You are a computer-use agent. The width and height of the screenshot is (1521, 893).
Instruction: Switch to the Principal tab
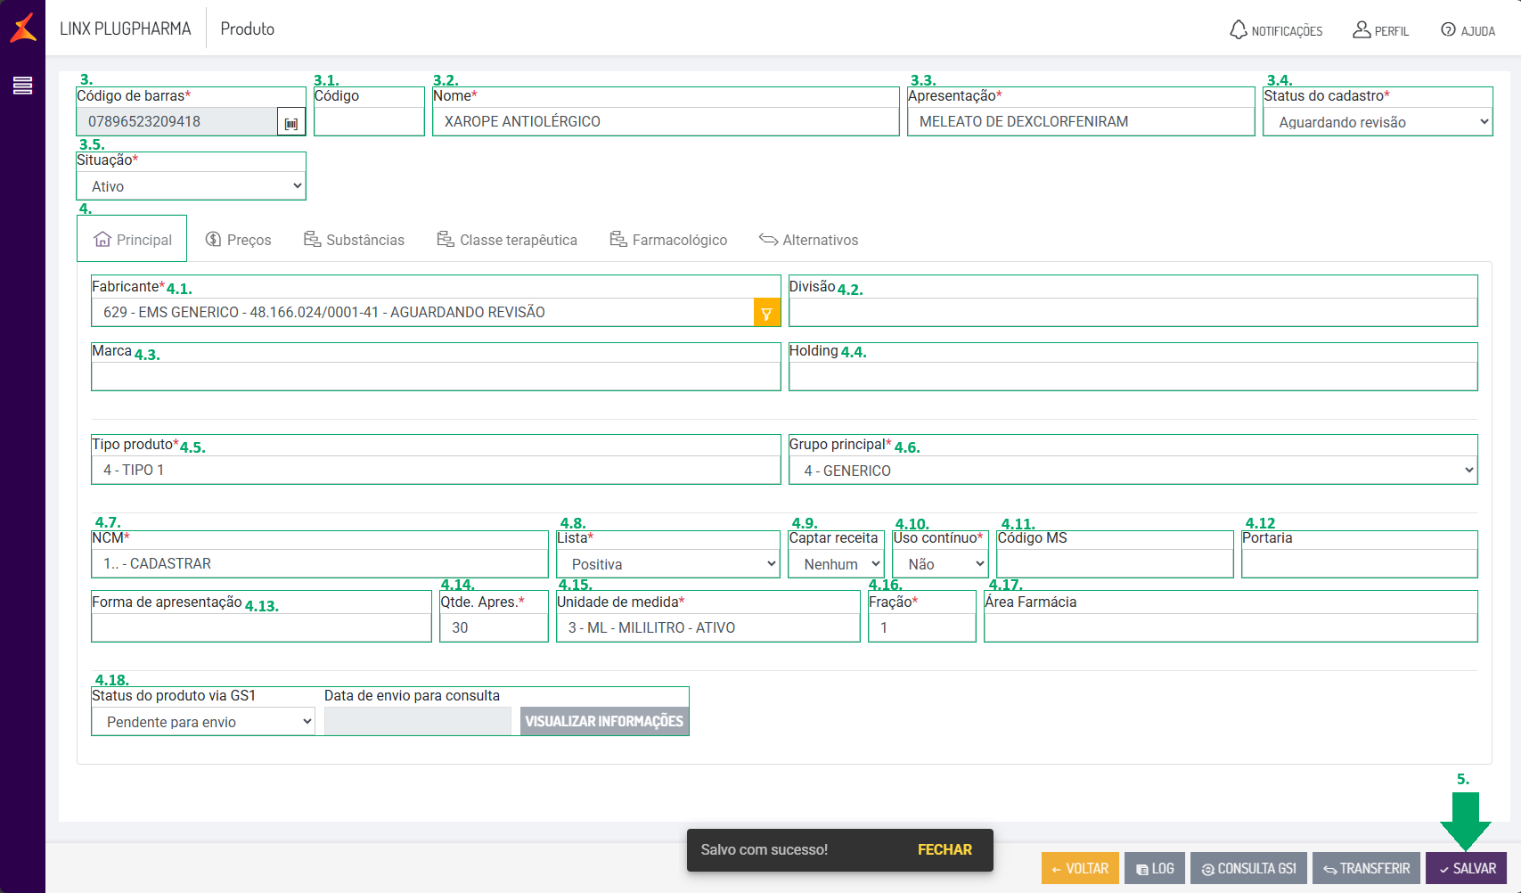point(132,240)
